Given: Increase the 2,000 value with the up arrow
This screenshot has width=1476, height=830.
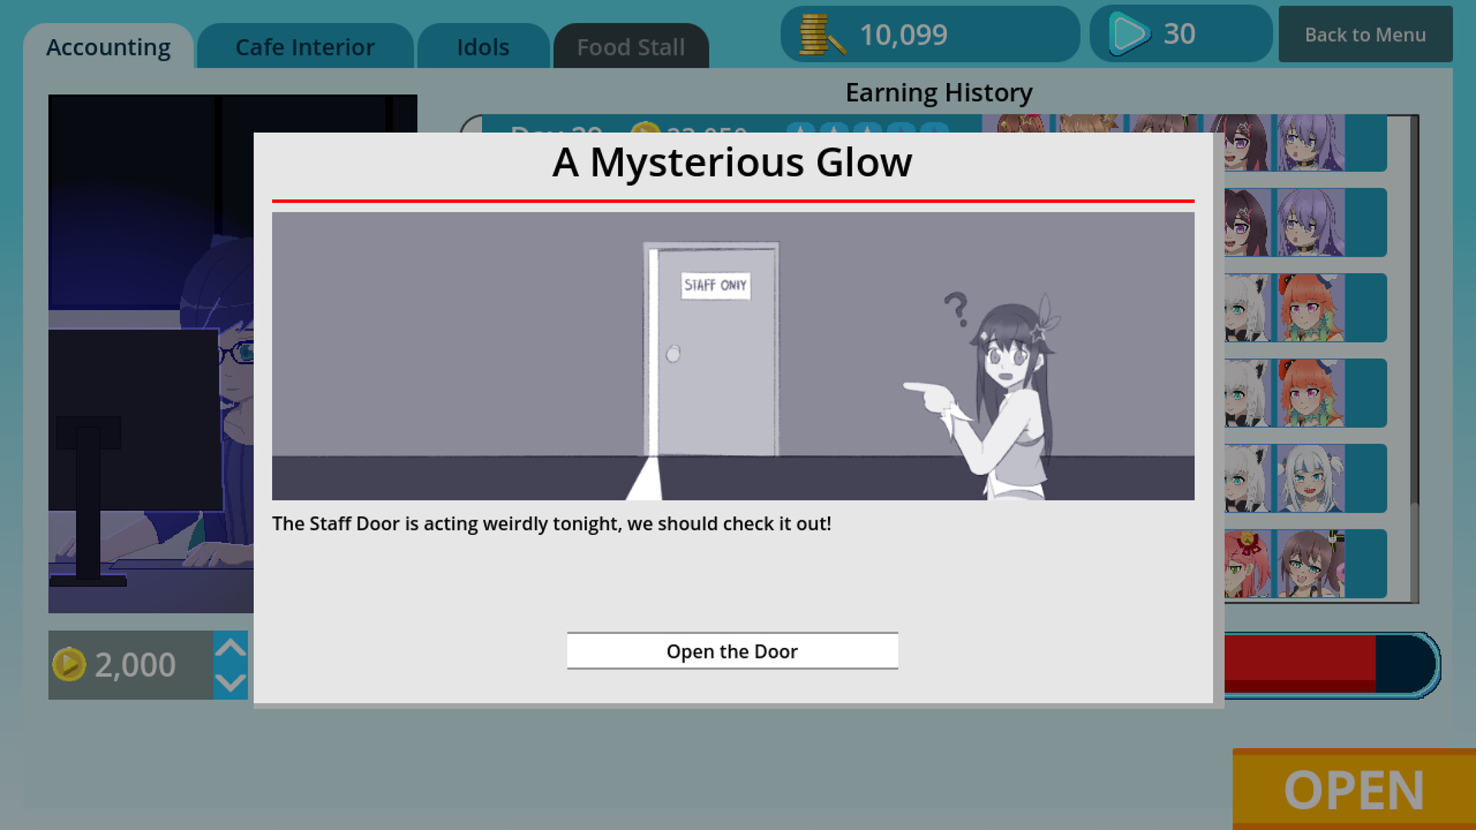Looking at the screenshot, I should [229, 646].
